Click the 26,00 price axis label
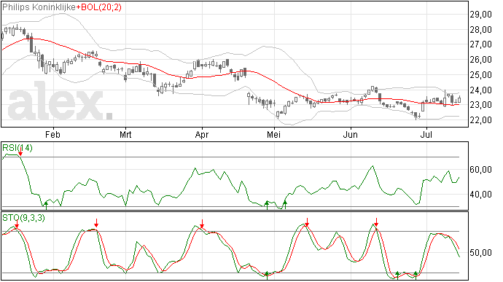503x282 pixels. click(x=480, y=60)
